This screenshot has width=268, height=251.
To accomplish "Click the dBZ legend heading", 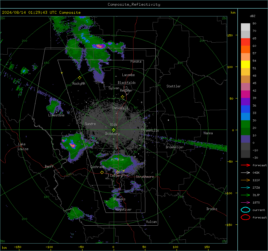I will coord(253,16).
